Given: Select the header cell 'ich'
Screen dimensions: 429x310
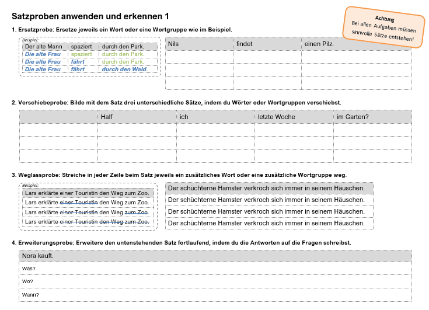Looking at the screenshot, I should click(215, 117).
